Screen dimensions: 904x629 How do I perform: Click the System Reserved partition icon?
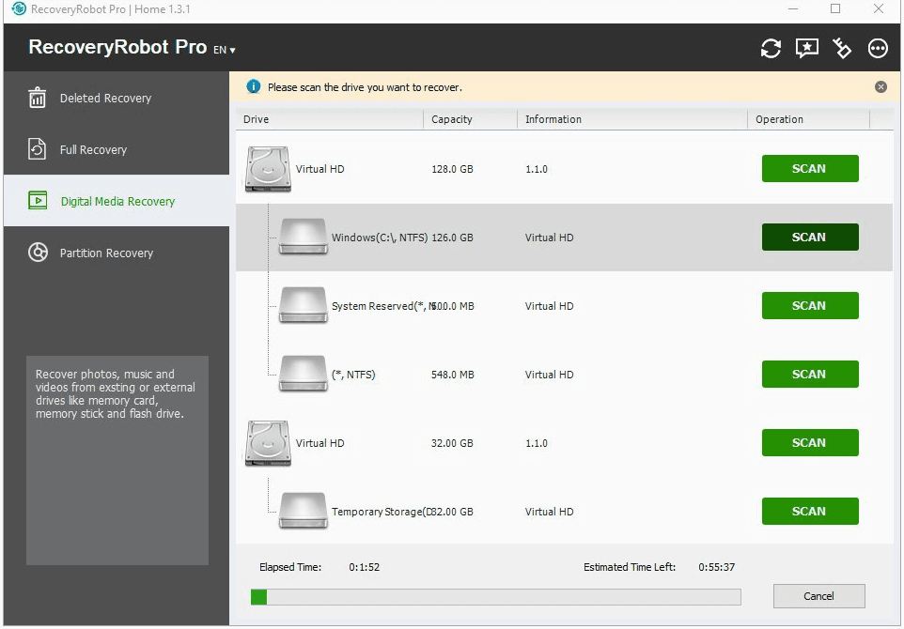[x=304, y=305]
